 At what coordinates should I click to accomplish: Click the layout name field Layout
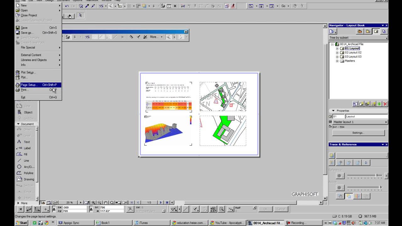(367, 116)
